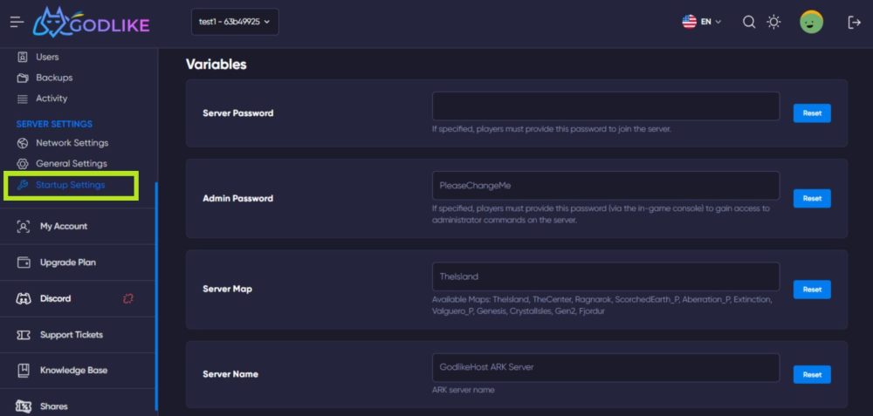The height and width of the screenshot is (416, 873).
Task: Switch theme using the sun icon
Action: tap(773, 23)
